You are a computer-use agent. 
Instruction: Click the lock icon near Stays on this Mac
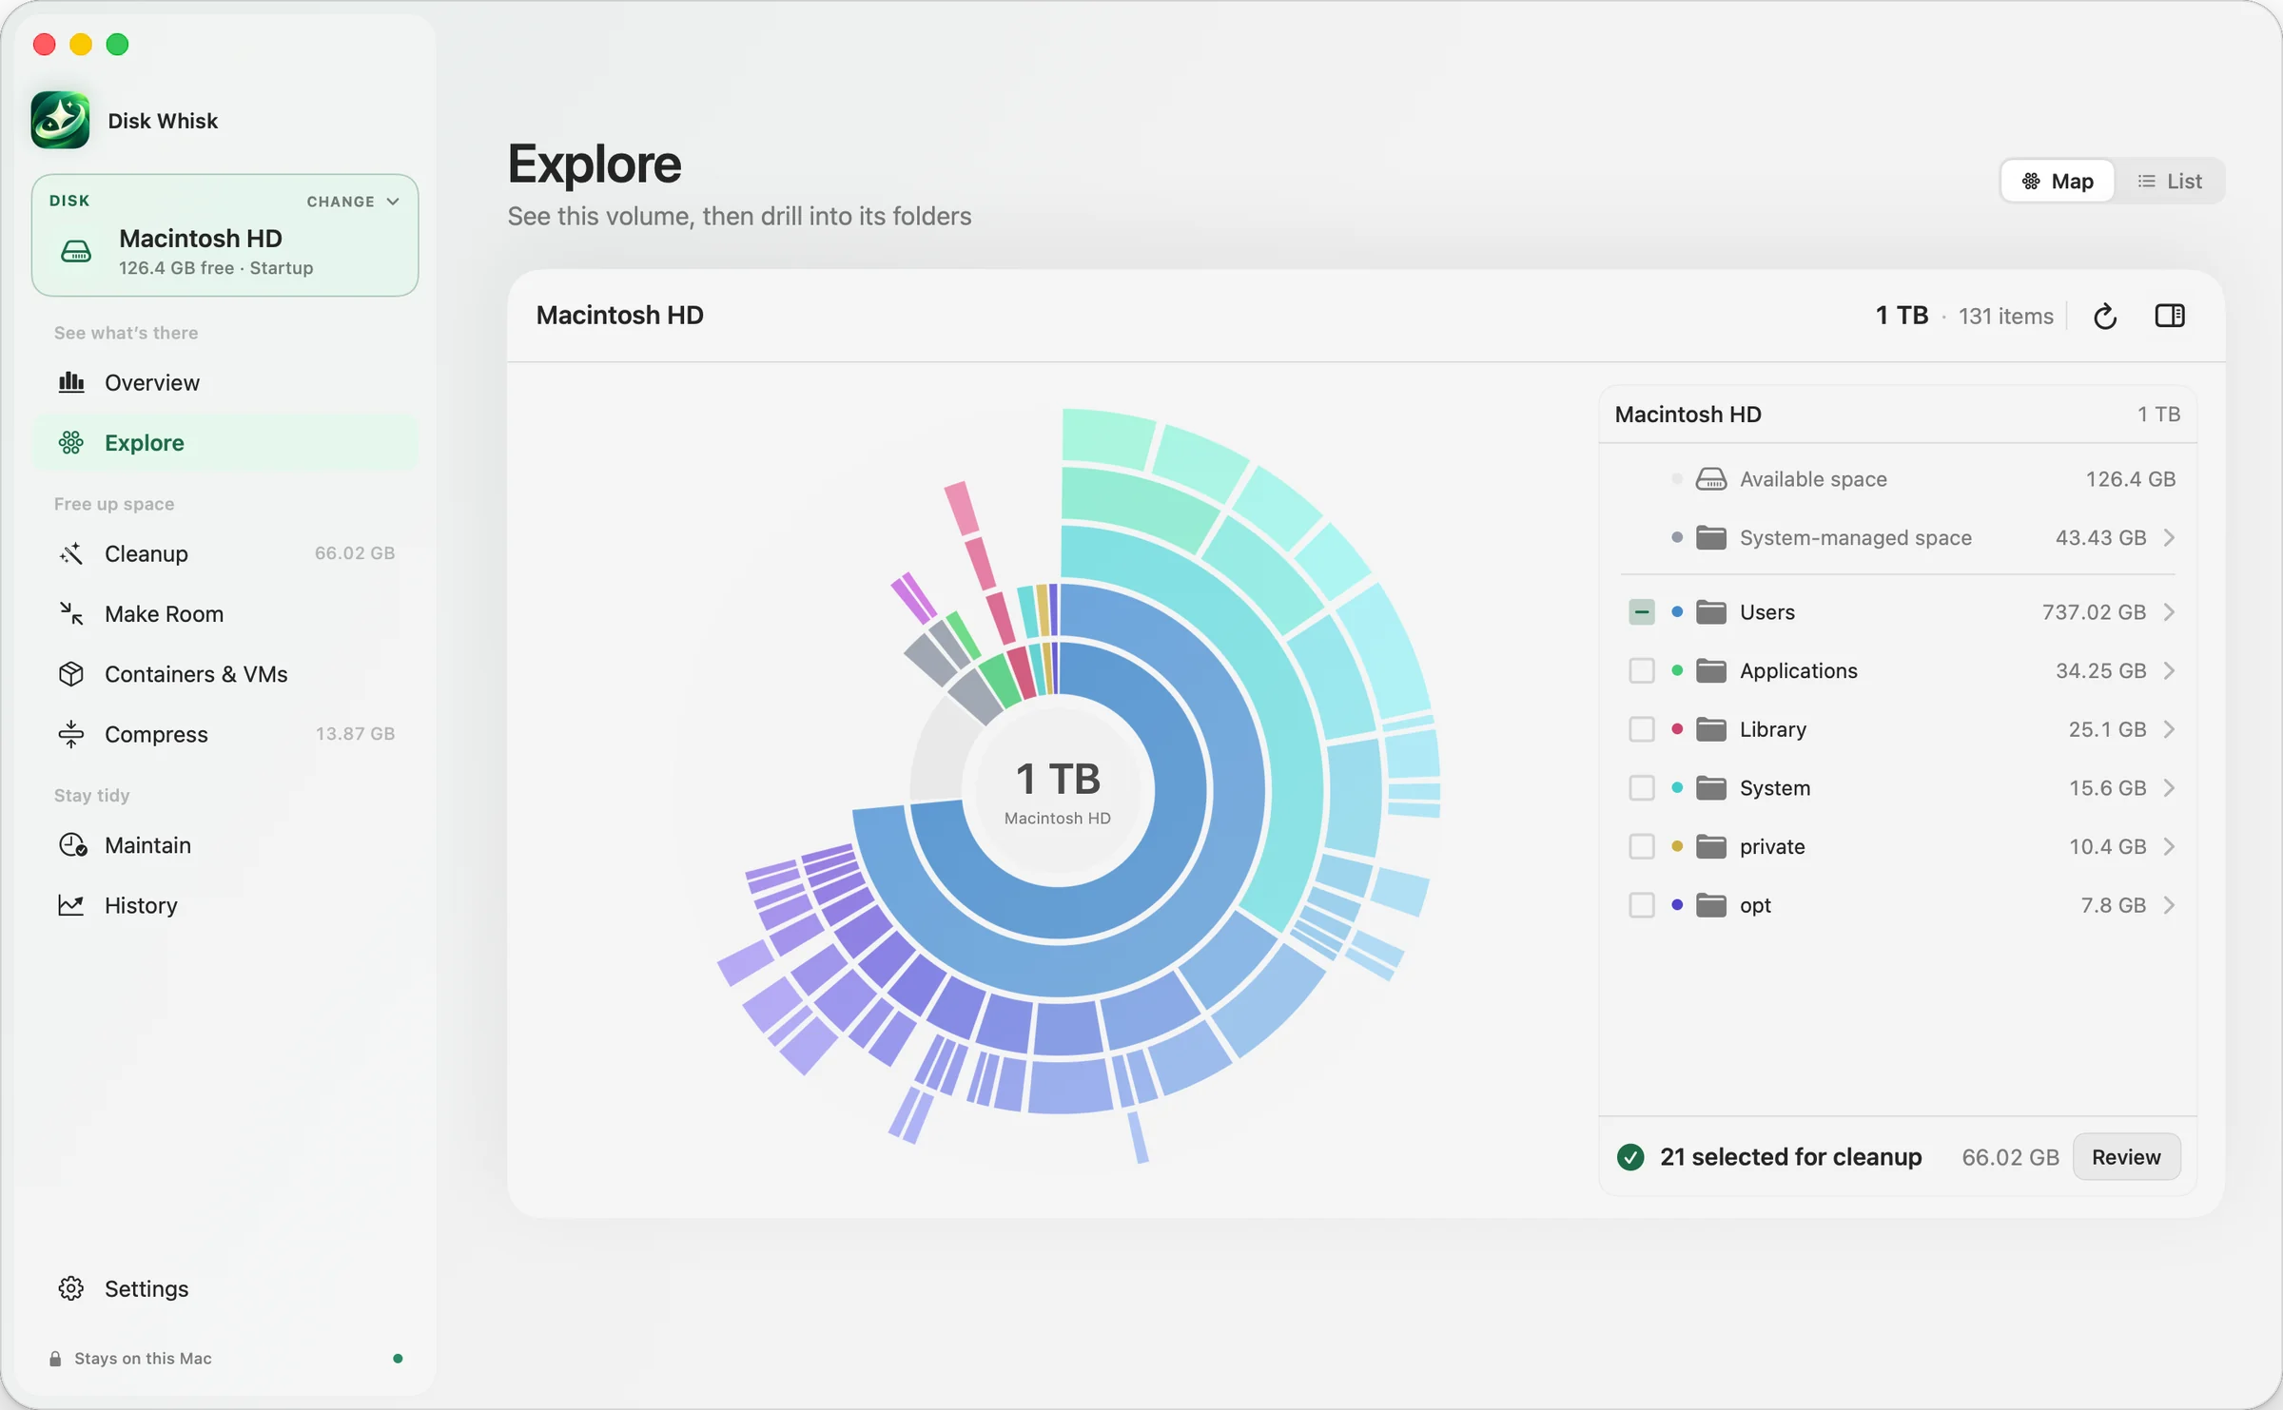(x=55, y=1359)
